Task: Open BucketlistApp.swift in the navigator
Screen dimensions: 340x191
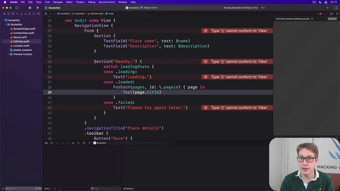Action: click(22, 29)
